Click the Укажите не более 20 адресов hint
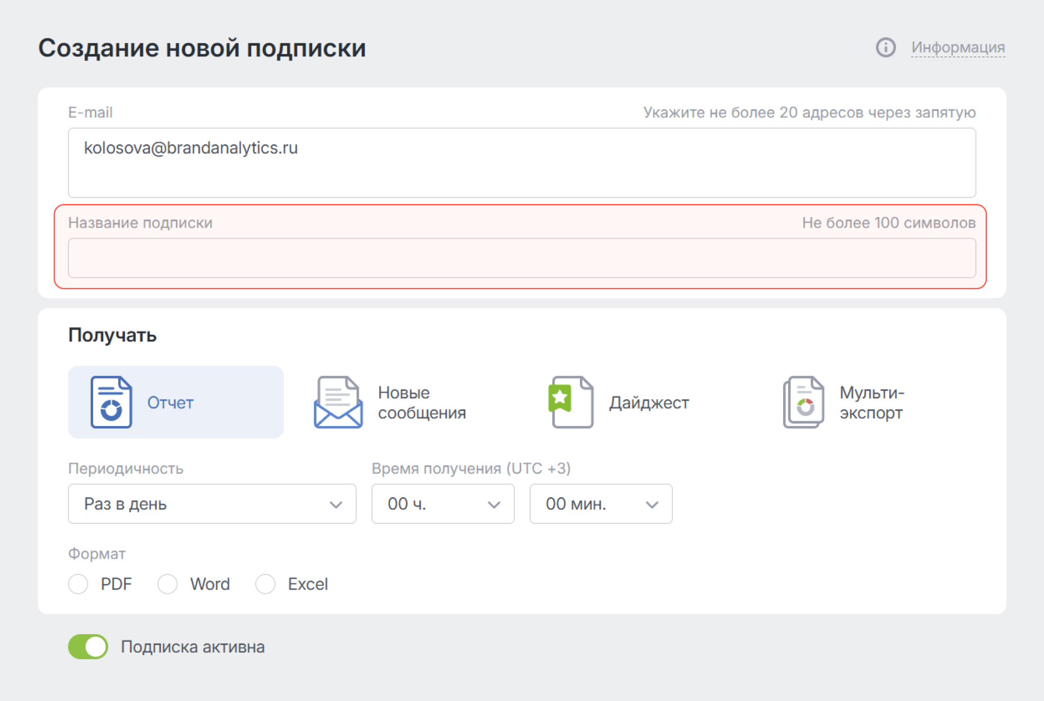The height and width of the screenshot is (701, 1044). point(810,113)
